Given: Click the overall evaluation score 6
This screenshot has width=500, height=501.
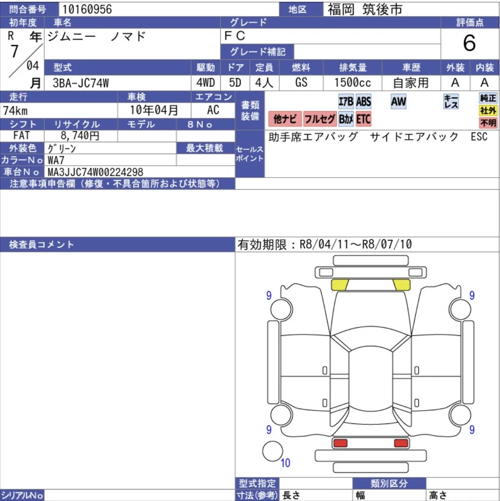Looking at the screenshot, I should pos(469,43).
